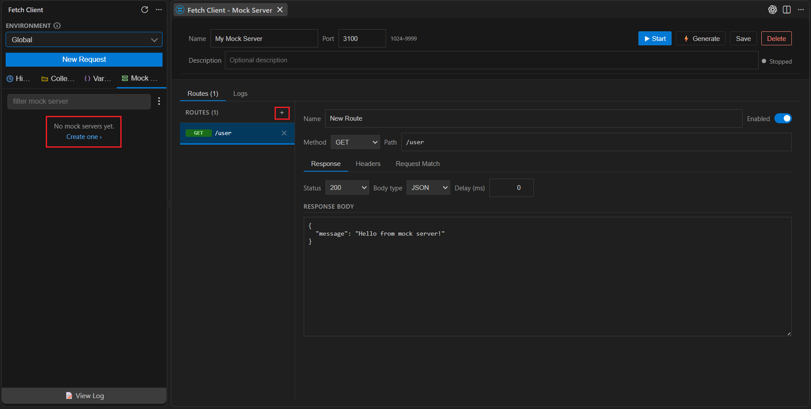
Task: Open the Headers tab
Action: [x=368, y=164]
